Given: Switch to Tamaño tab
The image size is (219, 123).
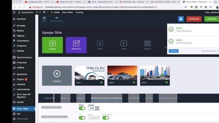Looking at the screenshot, I should [x=81, y=98].
